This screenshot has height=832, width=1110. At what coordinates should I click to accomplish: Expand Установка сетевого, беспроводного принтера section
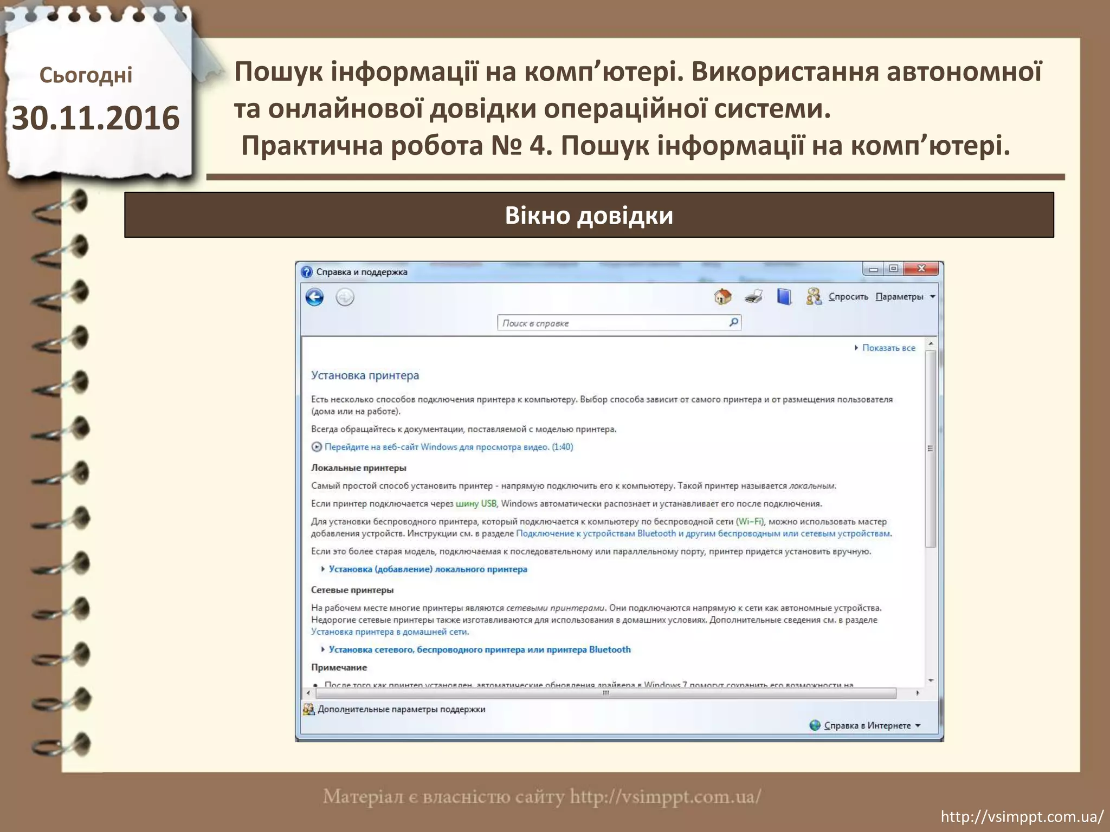[x=479, y=649]
